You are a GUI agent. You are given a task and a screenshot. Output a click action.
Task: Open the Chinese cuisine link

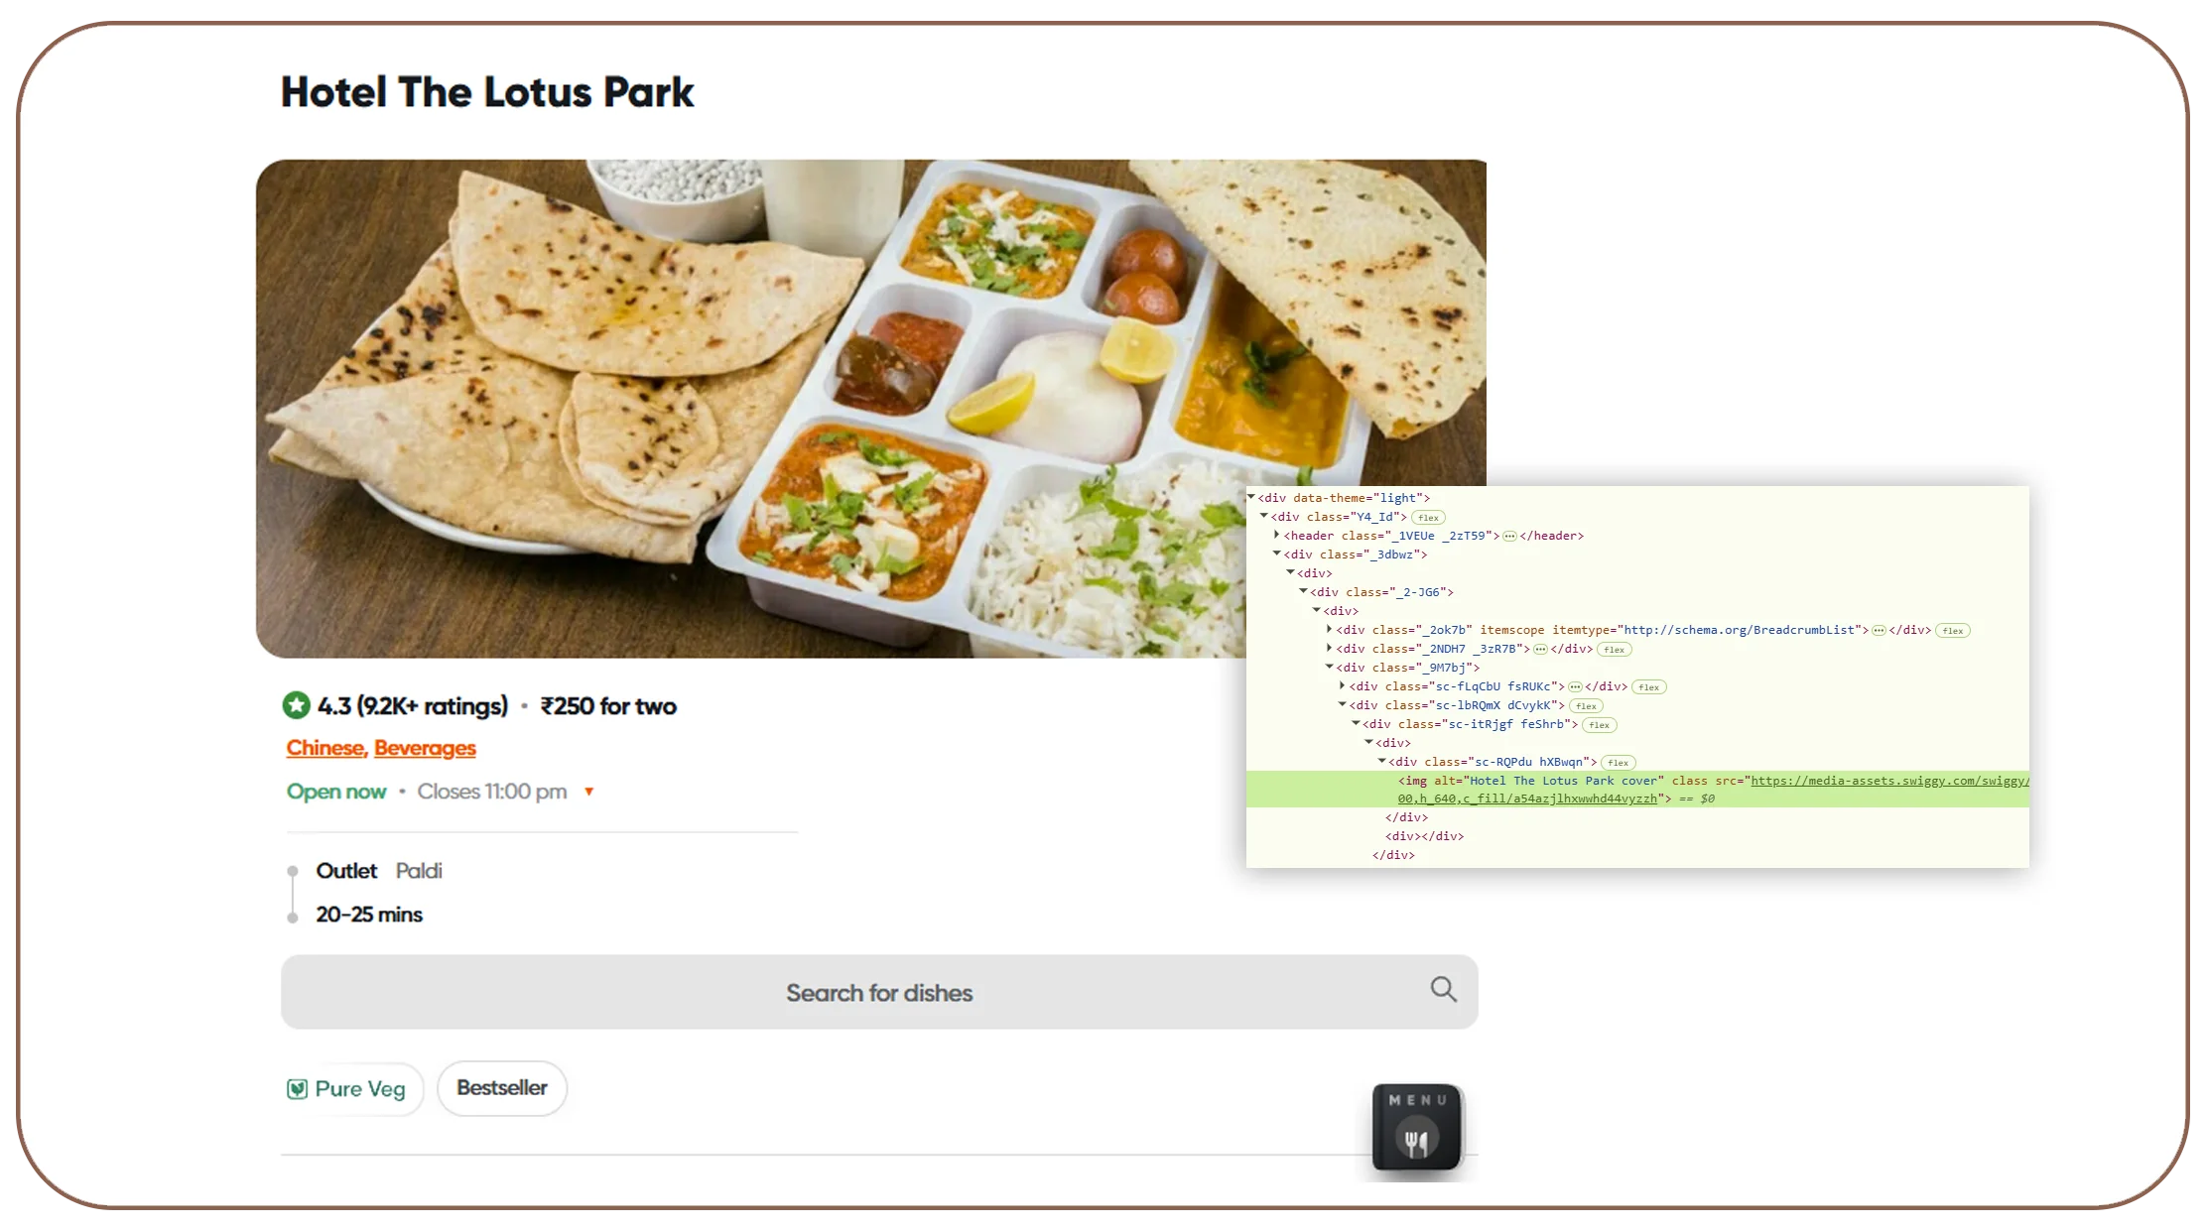click(x=326, y=748)
